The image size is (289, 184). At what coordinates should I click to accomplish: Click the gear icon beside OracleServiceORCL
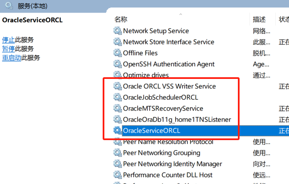tap(117, 131)
